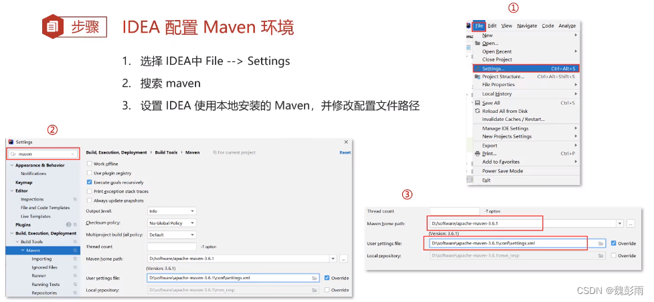Open the Output level dropdown showing Info
Viewport: 654px width, 302px height.
tap(171, 211)
